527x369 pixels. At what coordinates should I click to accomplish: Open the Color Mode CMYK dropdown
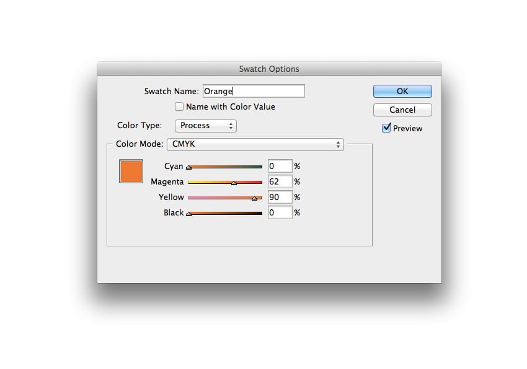tap(255, 144)
